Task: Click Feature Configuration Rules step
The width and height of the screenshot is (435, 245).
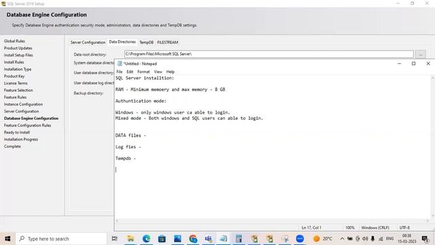Action: [x=27, y=125]
